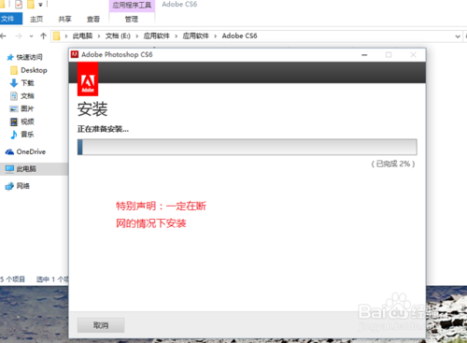
Task: Click 已完成 2% progress text
Action: click(x=393, y=164)
